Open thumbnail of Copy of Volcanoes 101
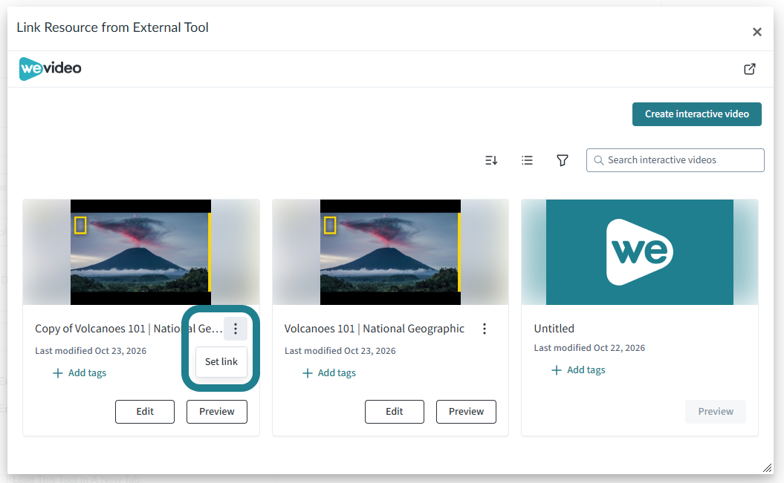 [x=141, y=252]
